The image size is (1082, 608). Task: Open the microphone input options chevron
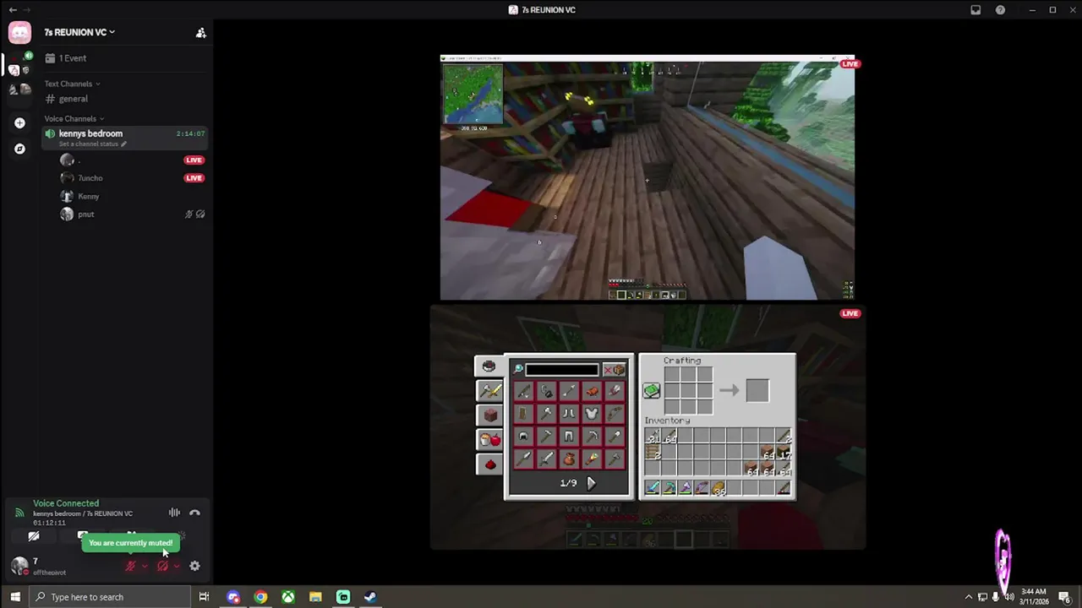(145, 566)
